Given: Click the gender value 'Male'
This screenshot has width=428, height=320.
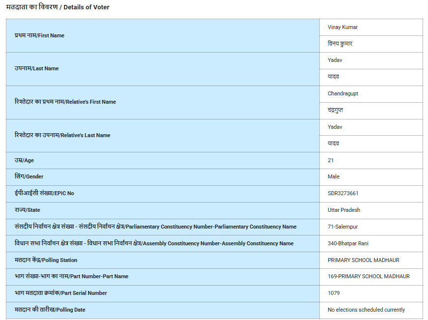Looking at the screenshot, I should pos(334,176).
